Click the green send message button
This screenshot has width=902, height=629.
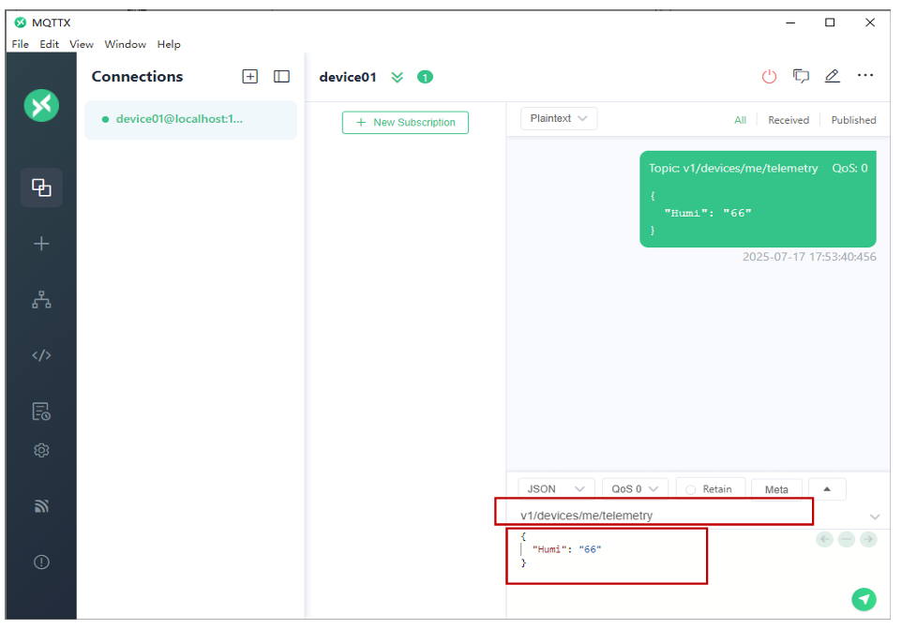coord(864,599)
